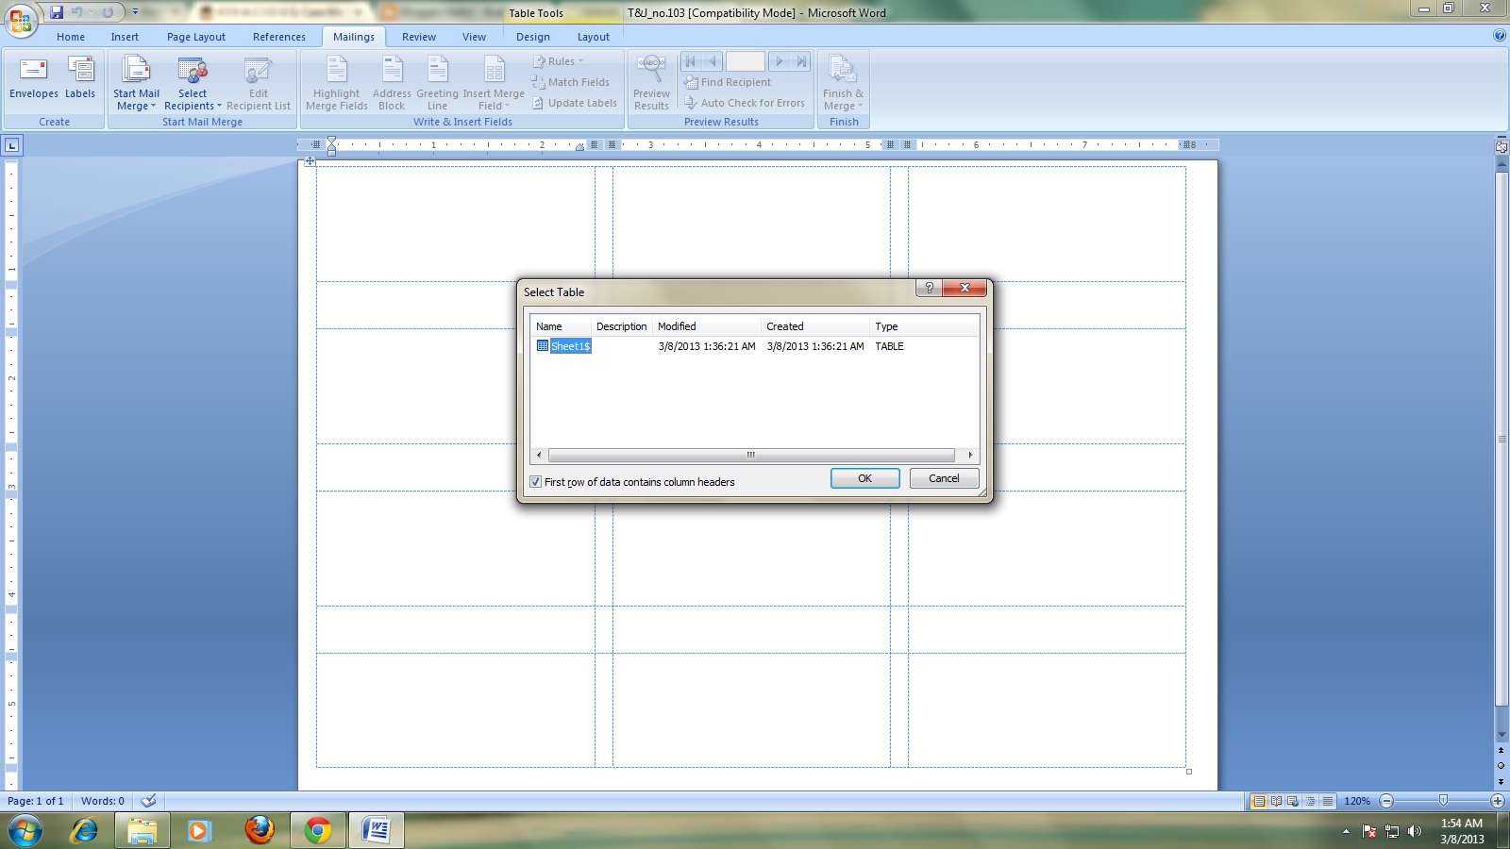Click Edit Recipient List
The height and width of the screenshot is (849, 1510).
coord(259,83)
